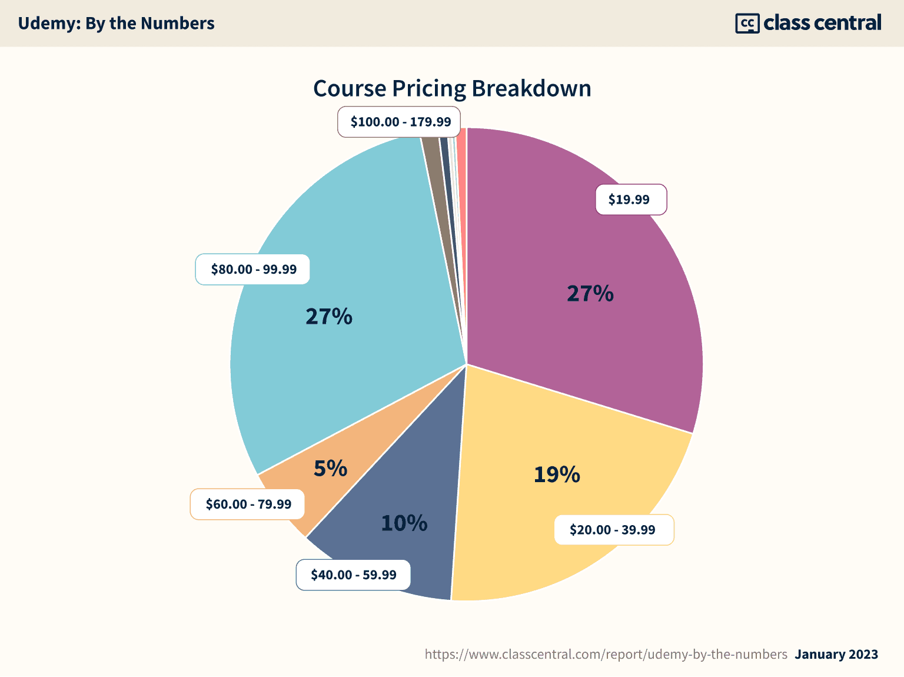Screen dimensions: 904x677
Task: Click the "January 2023" date text
Action: (x=836, y=654)
